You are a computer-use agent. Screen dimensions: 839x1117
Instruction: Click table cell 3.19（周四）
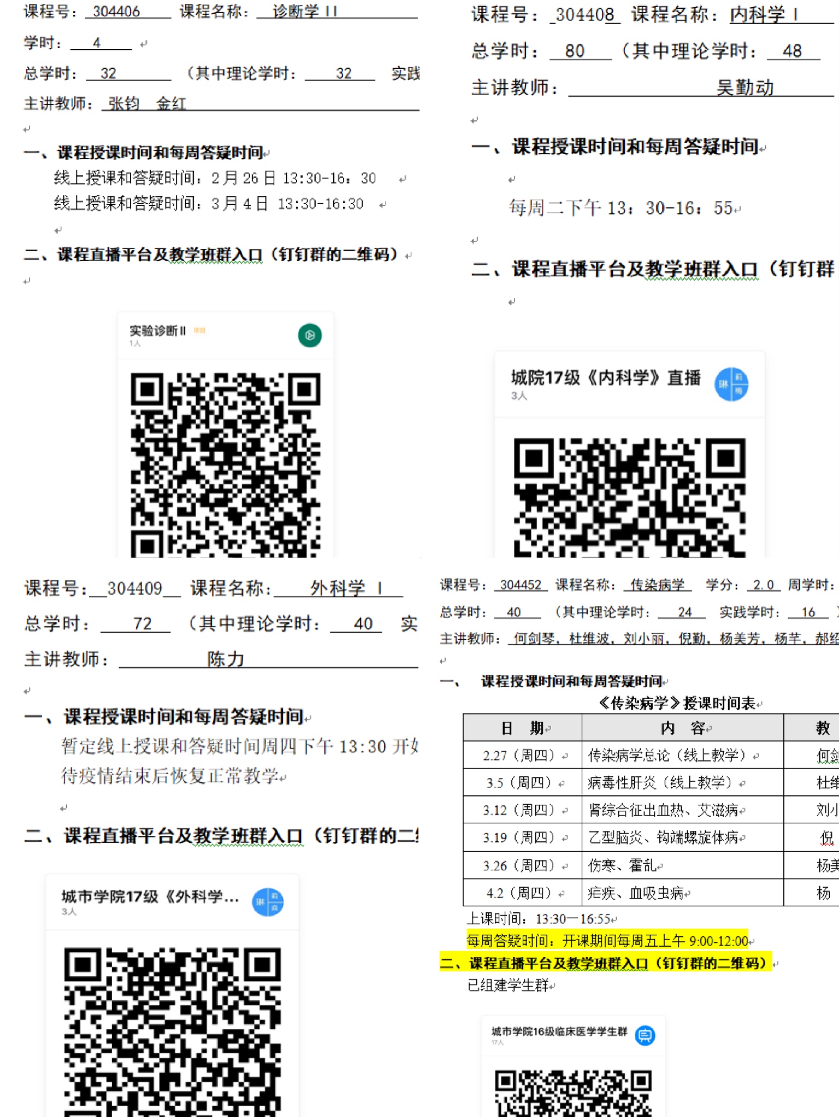tap(522, 837)
